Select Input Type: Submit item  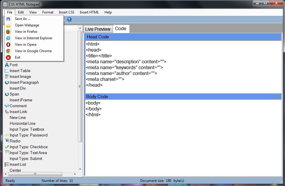(26, 158)
